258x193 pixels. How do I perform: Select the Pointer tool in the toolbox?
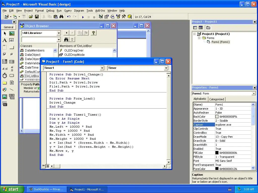tap(5, 33)
